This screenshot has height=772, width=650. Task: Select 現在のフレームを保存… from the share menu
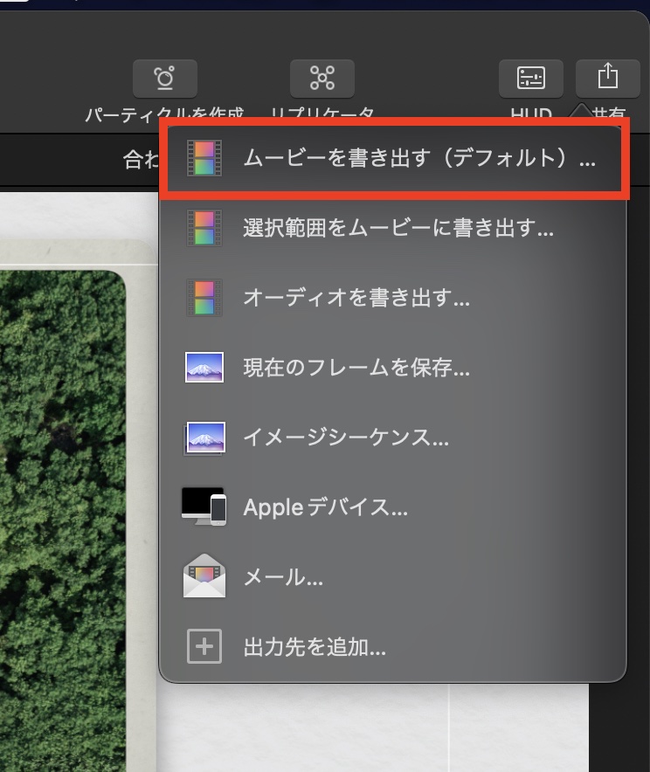click(393, 368)
